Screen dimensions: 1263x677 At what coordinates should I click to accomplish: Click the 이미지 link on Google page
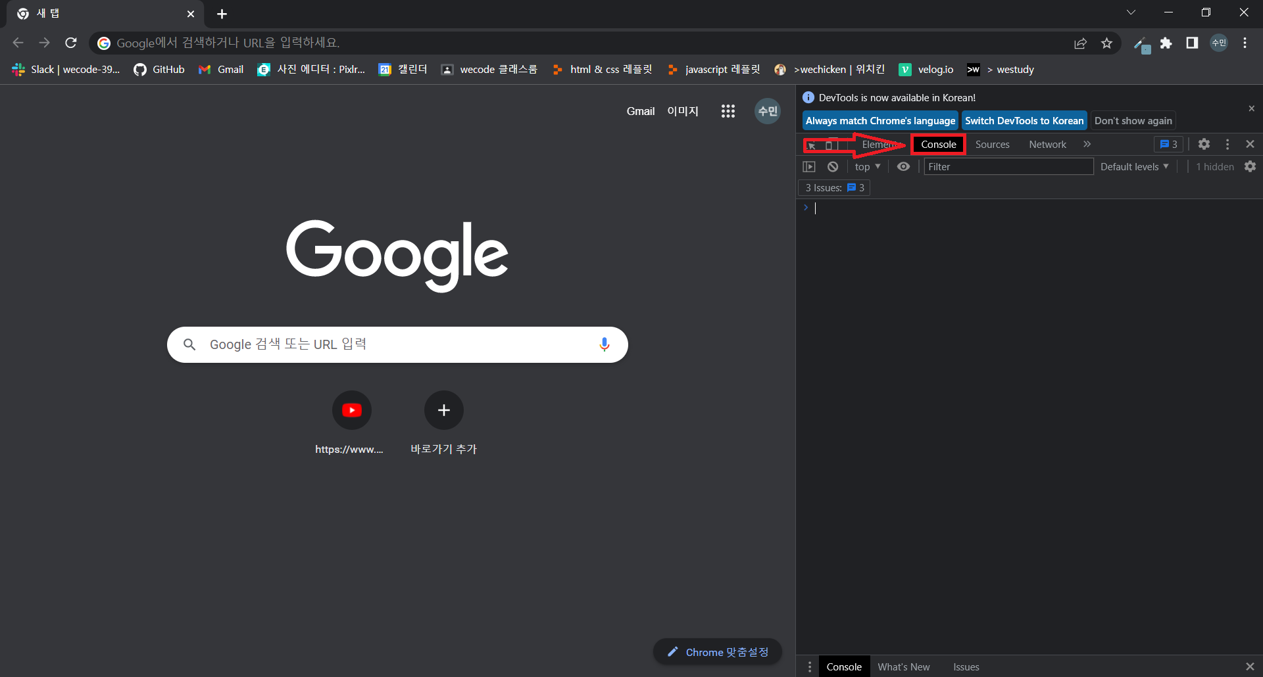[x=683, y=111]
